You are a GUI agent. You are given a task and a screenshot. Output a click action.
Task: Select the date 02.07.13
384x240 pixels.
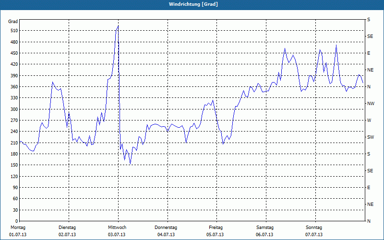tap(67, 235)
